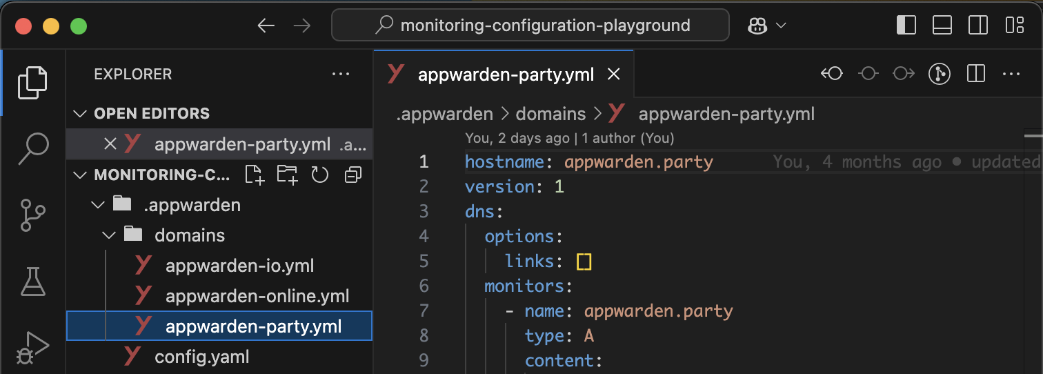Screen dimensions: 1043x374
Task: Open the Copilot dropdown chevron
Action: tap(782, 26)
